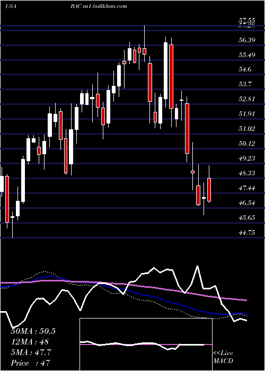Click the 48.33 price axis label
The width and height of the screenshot is (265, 371).
247,173
